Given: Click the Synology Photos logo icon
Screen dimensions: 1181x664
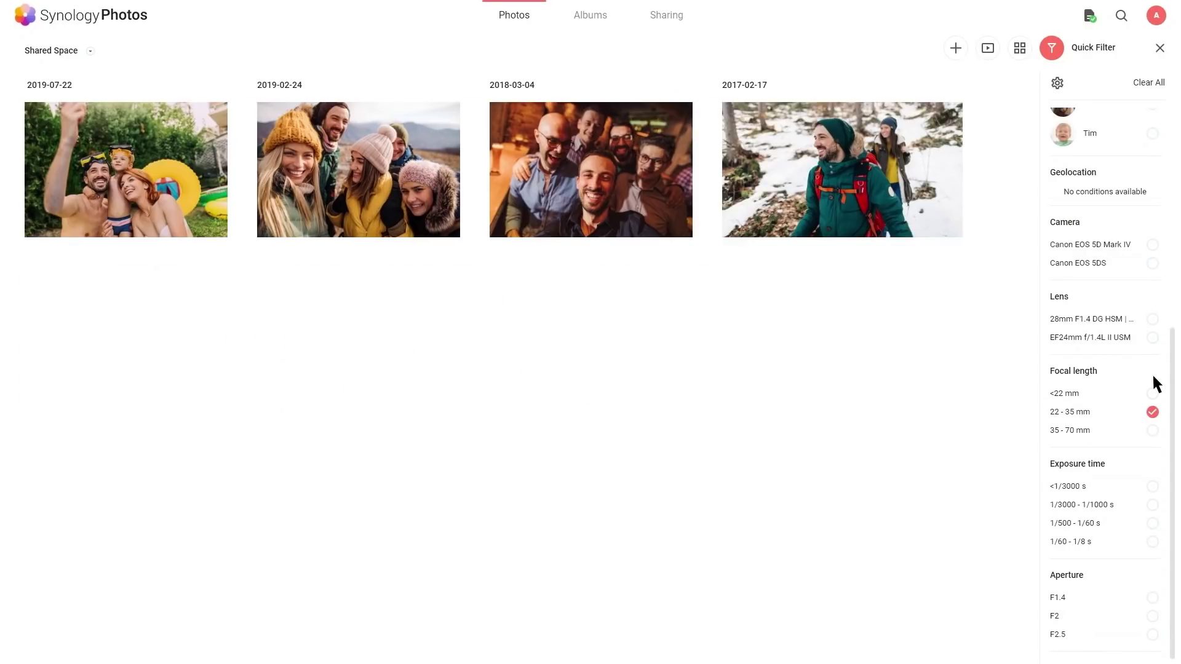Looking at the screenshot, I should pos(25,15).
